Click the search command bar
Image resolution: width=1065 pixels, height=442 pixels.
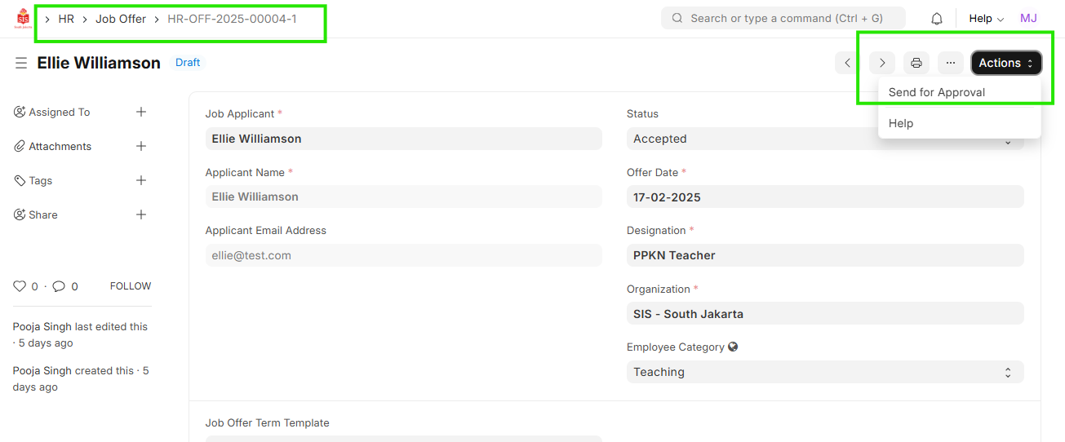pos(783,18)
